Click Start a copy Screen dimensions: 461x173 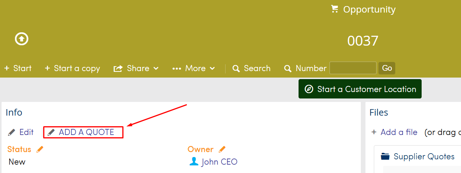click(x=72, y=68)
